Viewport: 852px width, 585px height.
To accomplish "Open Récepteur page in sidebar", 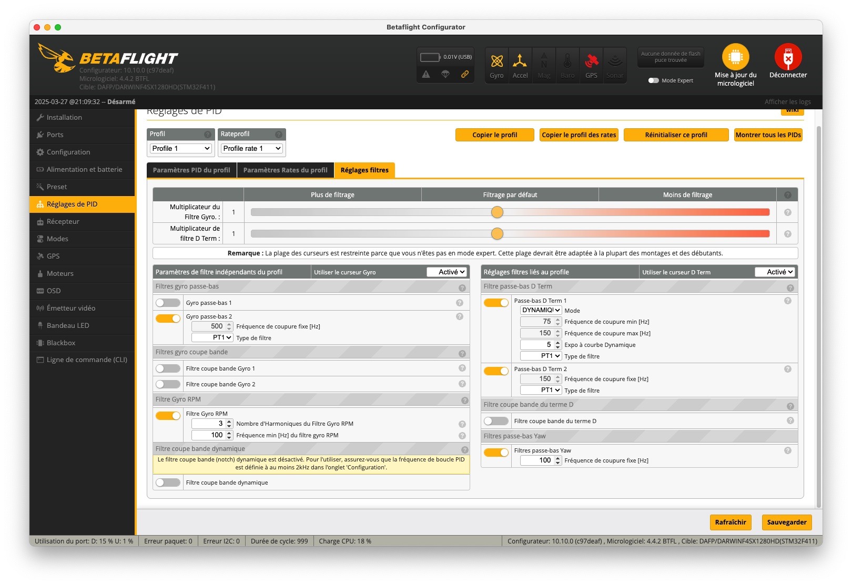I will pyautogui.click(x=83, y=221).
